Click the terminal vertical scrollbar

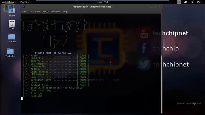pos(162,84)
